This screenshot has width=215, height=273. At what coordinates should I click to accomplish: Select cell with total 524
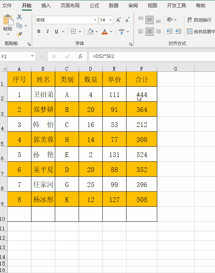pos(142,154)
